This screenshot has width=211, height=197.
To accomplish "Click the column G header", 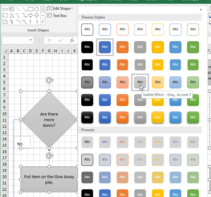I will [x=49, y=51].
